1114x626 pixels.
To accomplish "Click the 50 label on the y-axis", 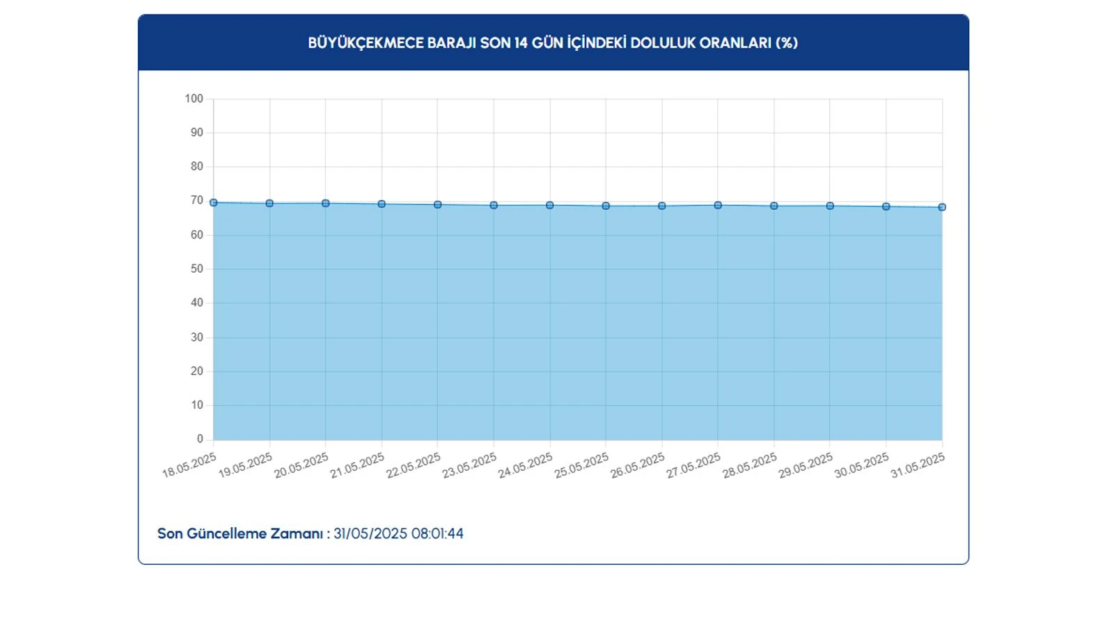I will pyautogui.click(x=197, y=269).
